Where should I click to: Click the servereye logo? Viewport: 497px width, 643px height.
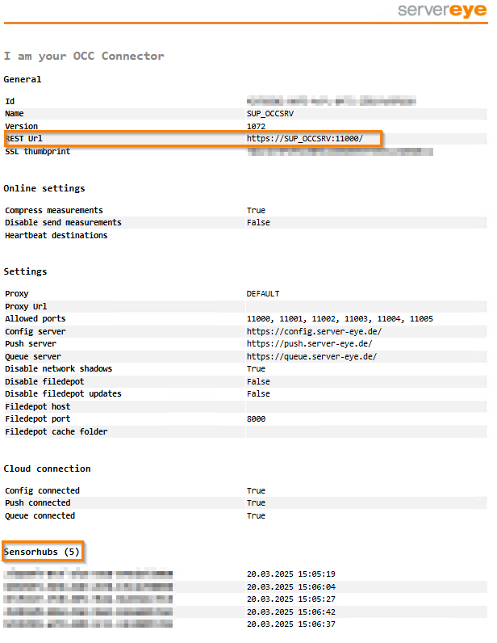click(x=442, y=10)
